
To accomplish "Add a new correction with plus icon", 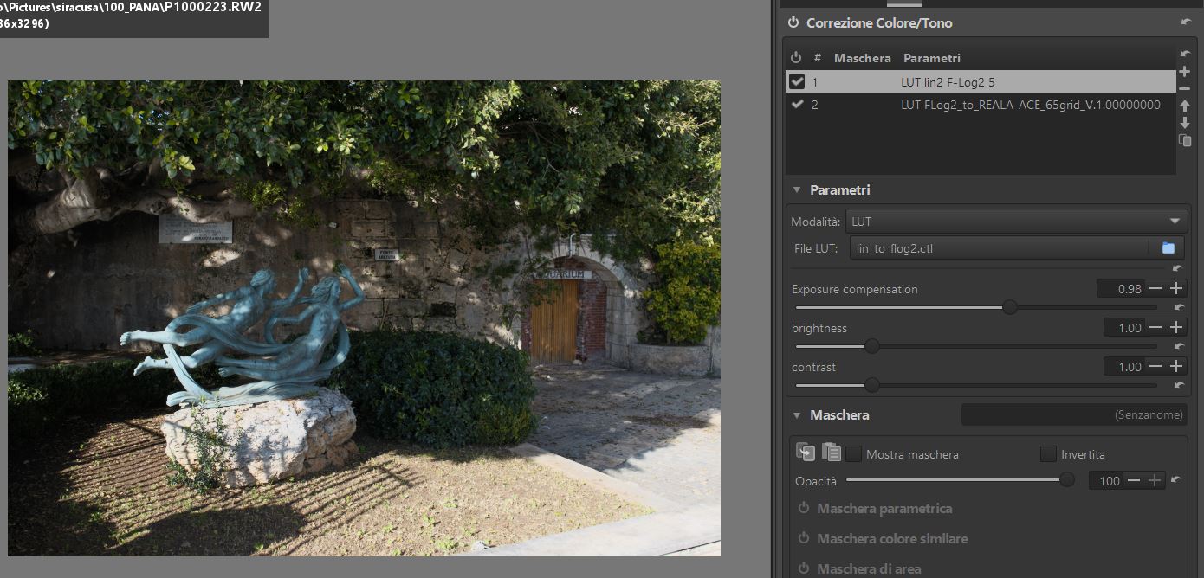I will pos(1185,71).
